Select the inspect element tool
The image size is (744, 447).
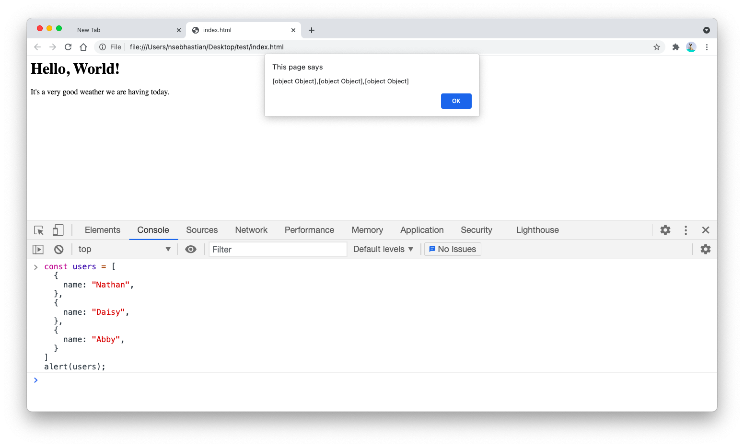tap(38, 230)
